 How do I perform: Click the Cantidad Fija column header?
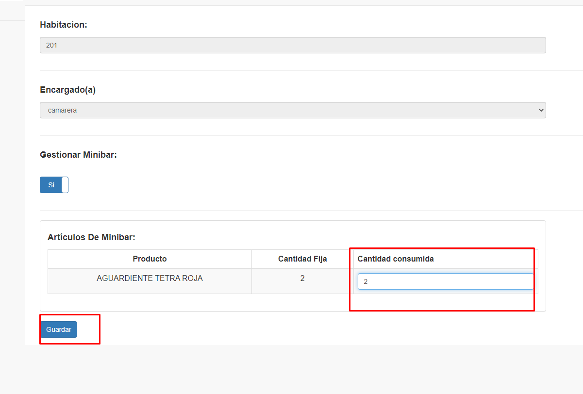click(302, 259)
